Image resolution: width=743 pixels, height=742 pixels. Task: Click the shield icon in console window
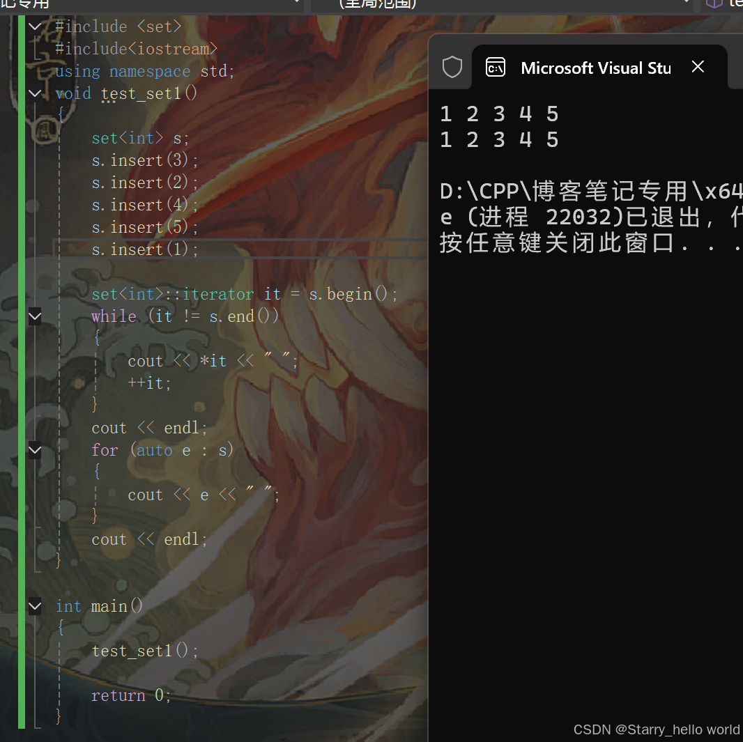coord(452,67)
